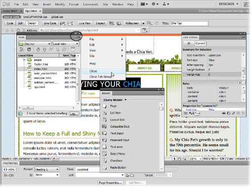Switch to Live View mode
The width and height of the screenshot is (252, 188).
(x=85, y=23)
